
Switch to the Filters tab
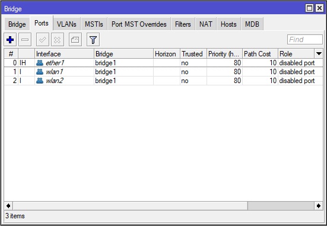tap(183, 24)
